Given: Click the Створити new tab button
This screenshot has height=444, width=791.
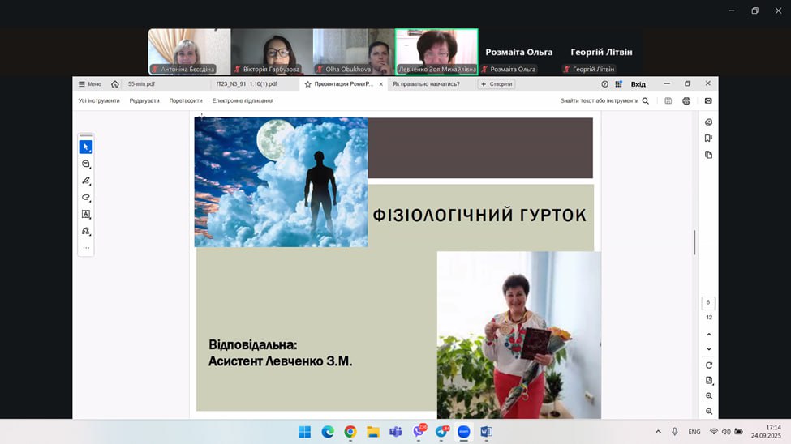Looking at the screenshot, I should tap(497, 84).
